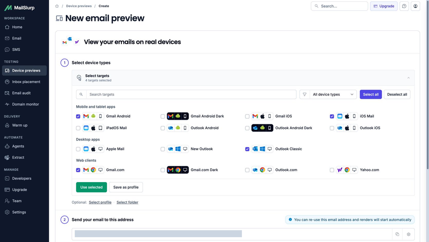Open Home in the sidebar
Screen dimensions: 429x242
24,27
